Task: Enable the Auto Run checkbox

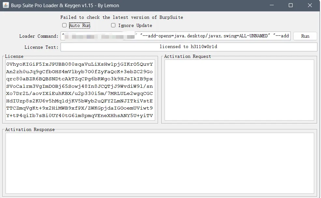Action: [64, 25]
